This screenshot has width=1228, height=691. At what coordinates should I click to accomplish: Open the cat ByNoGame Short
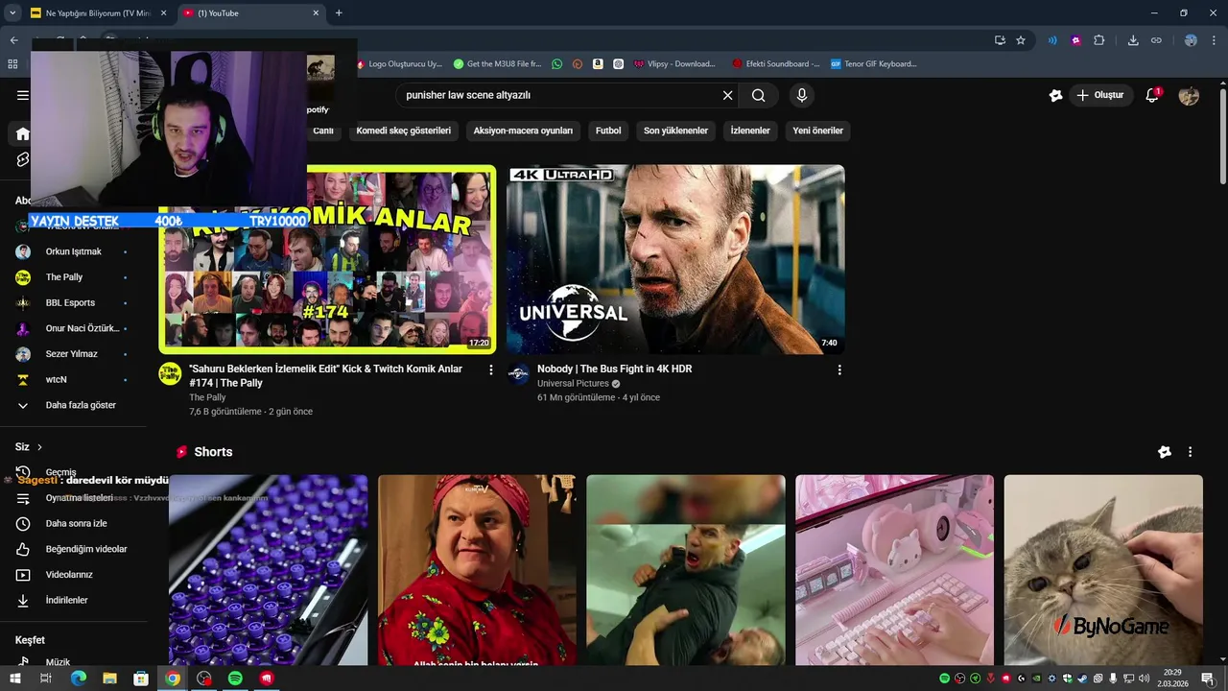1103,570
